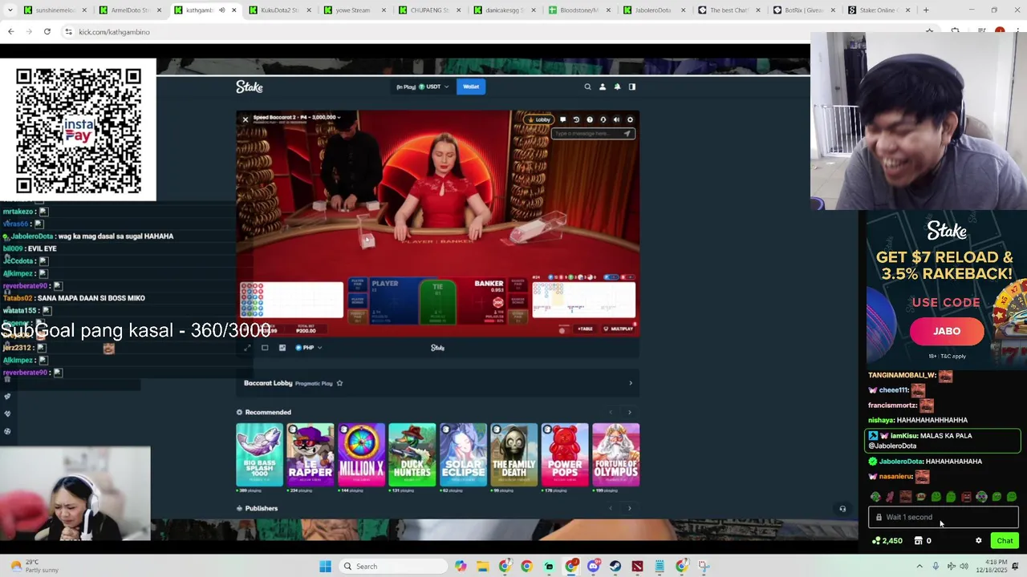Open the baccarat help icon

(x=590, y=119)
